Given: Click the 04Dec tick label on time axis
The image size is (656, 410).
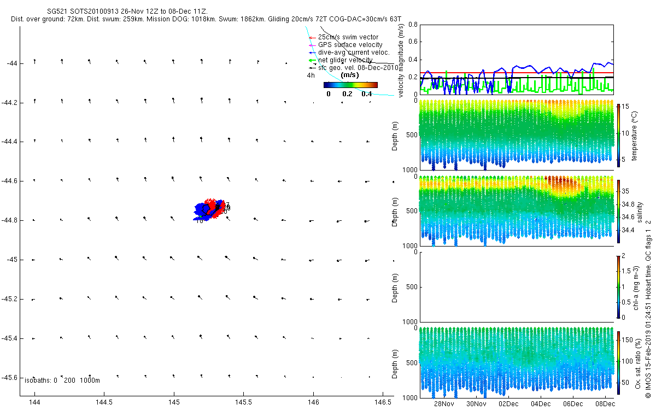Looking at the screenshot, I should coord(541,404).
